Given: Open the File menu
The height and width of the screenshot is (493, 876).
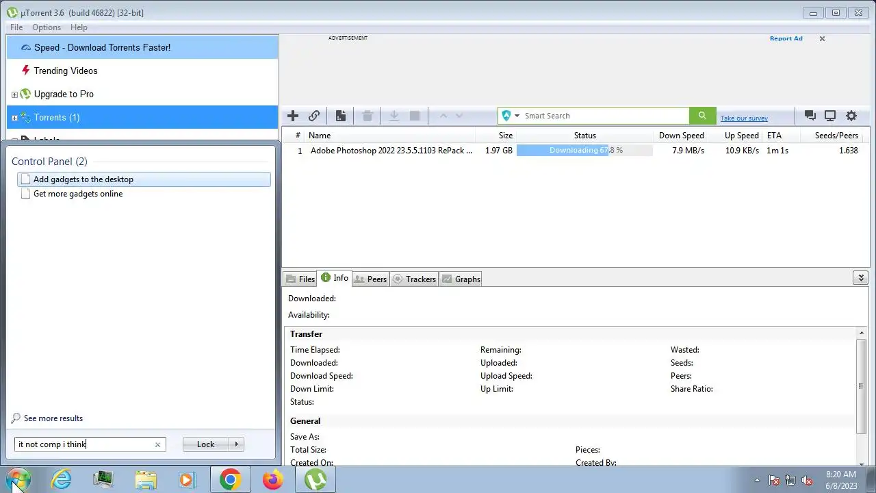Looking at the screenshot, I should click(x=16, y=27).
